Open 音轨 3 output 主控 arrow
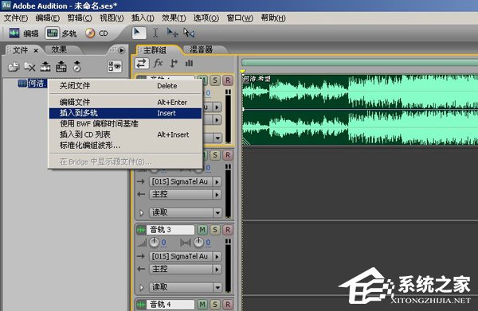 [217, 270]
